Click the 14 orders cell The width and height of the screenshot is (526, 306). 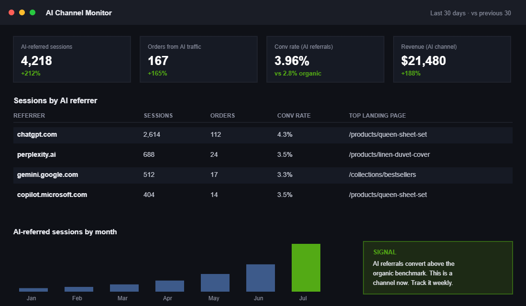(x=214, y=195)
